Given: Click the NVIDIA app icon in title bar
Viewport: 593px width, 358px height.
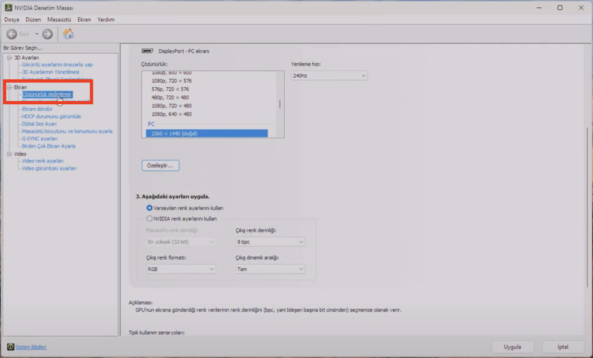Looking at the screenshot, I should [x=8, y=8].
